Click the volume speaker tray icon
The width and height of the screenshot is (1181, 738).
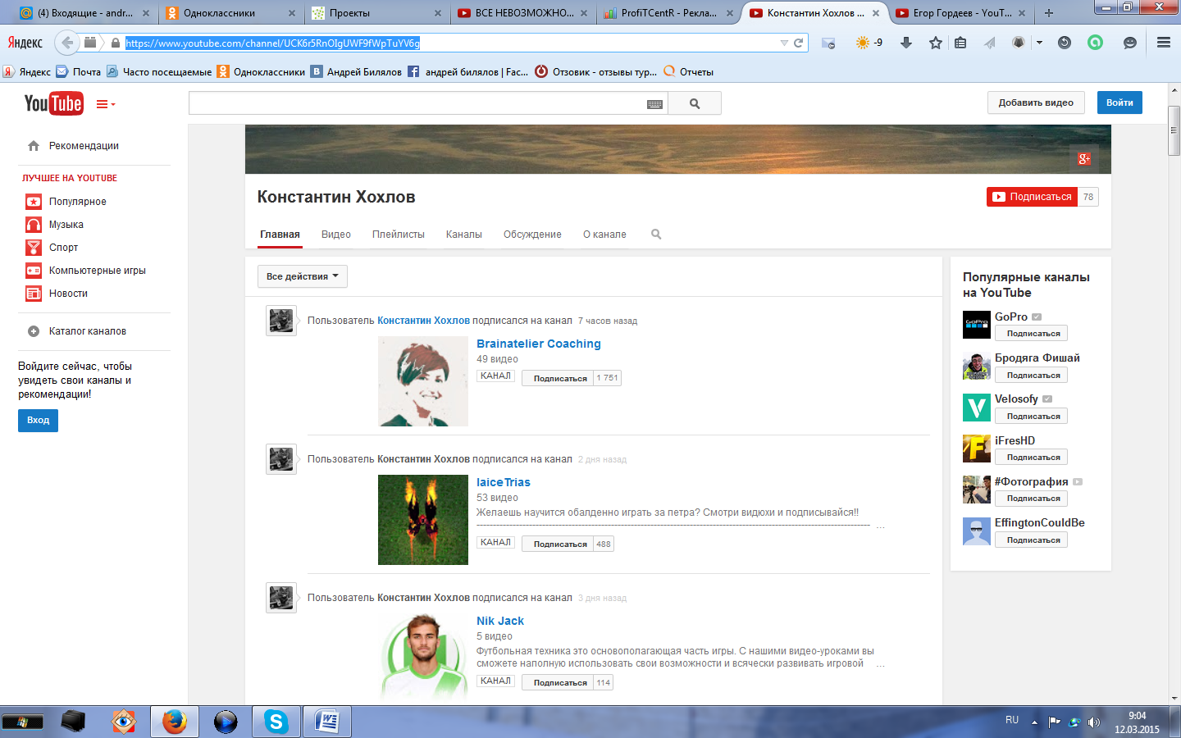[x=1093, y=722]
